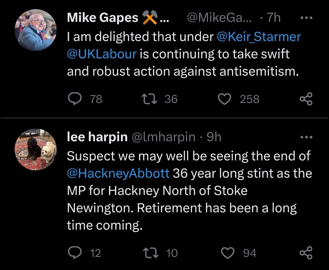Viewport: 329px width, 270px height.
Task: Retweet lee harpin's tweet
Action: click(x=149, y=253)
